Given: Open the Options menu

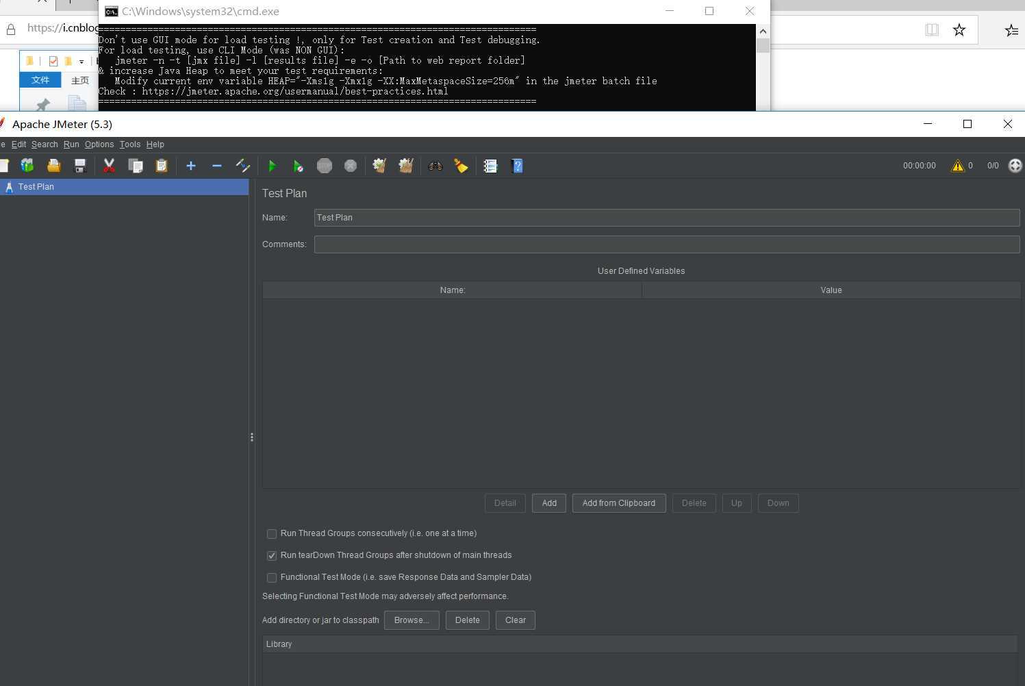Looking at the screenshot, I should coord(99,144).
